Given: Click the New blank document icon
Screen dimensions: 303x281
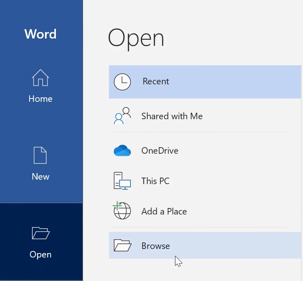Looking at the screenshot, I should (40, 155).
